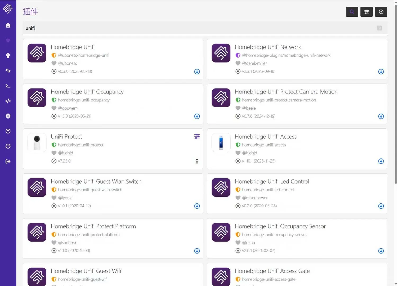Open author @hjdhjd link on UniFi Protect
The height and width of the screenshot is (286, 398).
pos(66,153)
